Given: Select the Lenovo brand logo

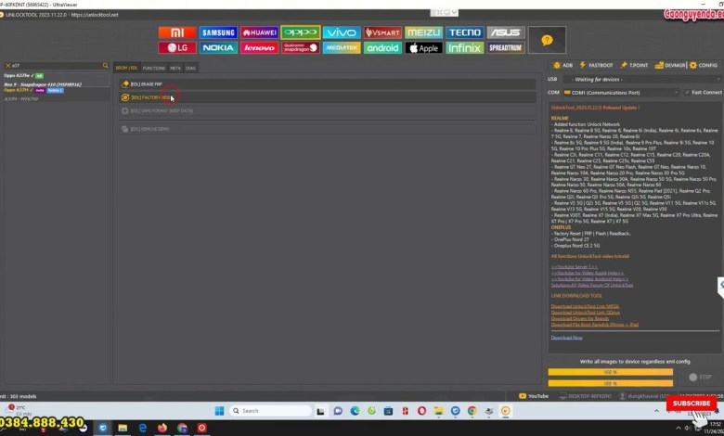Looking at the screenshot, I should (260, 47).
